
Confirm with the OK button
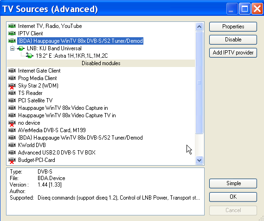coord(233,197)
